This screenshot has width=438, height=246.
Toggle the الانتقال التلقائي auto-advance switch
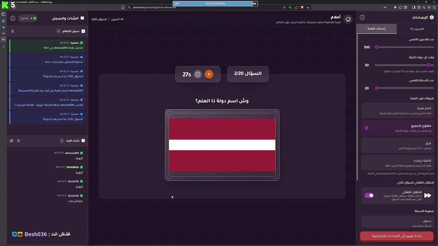click(369, 195)
